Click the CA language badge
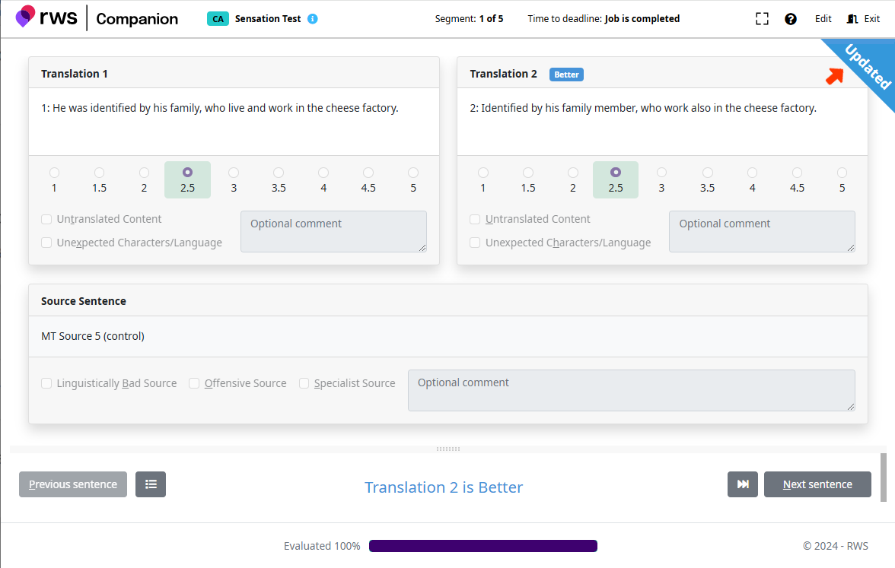The width and height of the screenshot is (895, 568). click(218, 19)
